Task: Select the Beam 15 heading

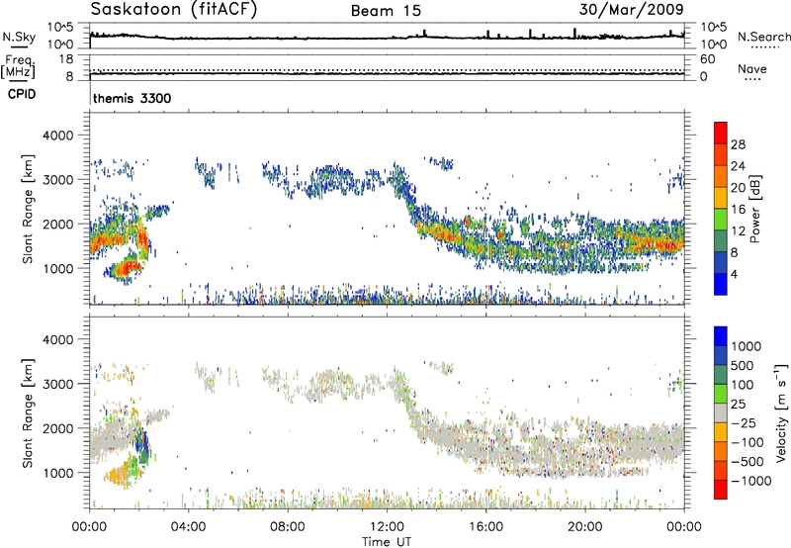Action: point(386,11)
